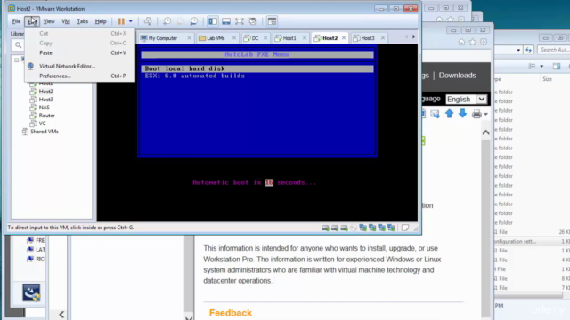Enter full screen mode via toolbar icon

(x=240, y=21)
